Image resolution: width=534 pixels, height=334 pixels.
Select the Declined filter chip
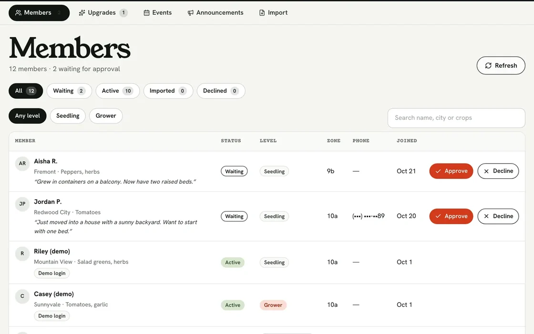point(221,91)
